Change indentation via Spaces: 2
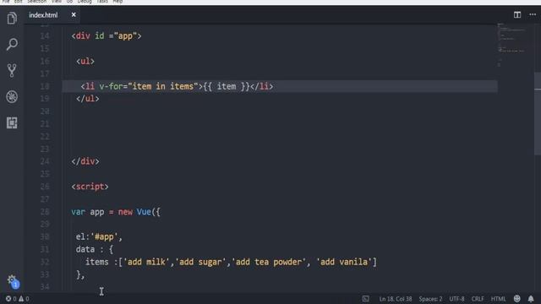 pyautogui.click(x=430, y=299)
